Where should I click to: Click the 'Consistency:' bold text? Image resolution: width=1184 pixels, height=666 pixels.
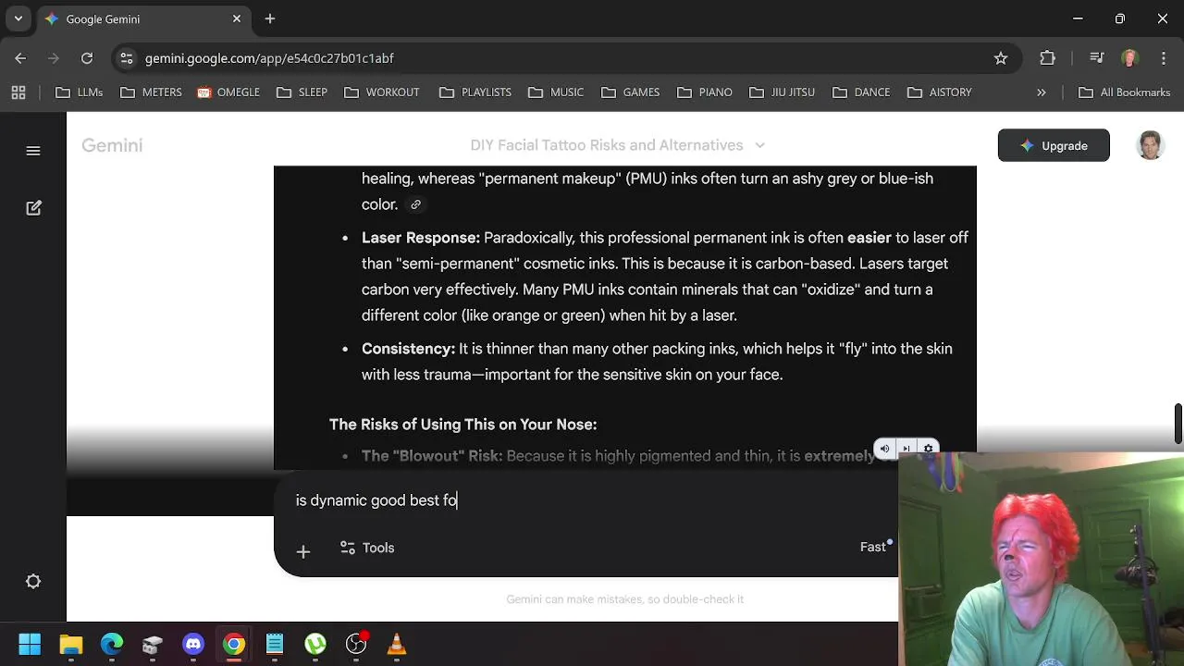(x=408, y=349)
